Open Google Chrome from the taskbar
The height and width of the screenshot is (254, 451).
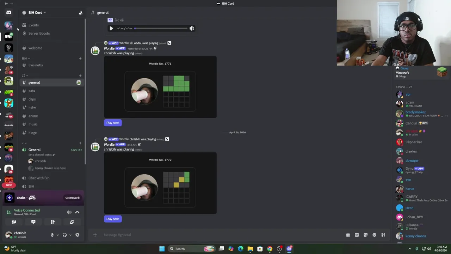270,249
